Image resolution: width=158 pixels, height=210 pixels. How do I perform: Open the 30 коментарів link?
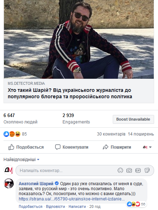tap(111, 134)
